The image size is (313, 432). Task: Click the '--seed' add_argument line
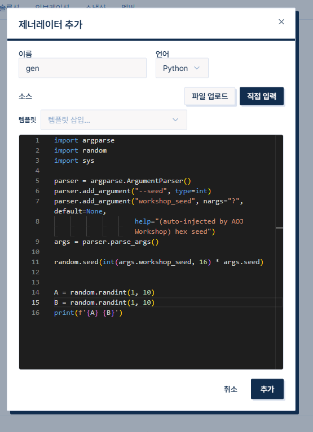(x=133, y=191)
